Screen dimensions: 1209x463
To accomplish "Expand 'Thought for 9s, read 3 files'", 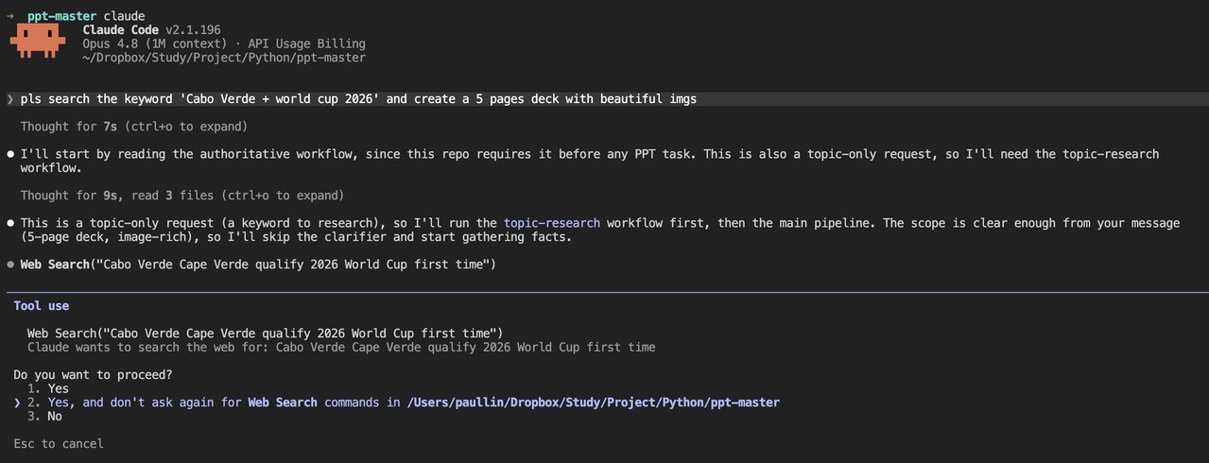I will click(x=182, y=196).
